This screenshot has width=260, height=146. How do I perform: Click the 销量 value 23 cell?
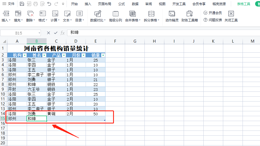pos(95,89)
